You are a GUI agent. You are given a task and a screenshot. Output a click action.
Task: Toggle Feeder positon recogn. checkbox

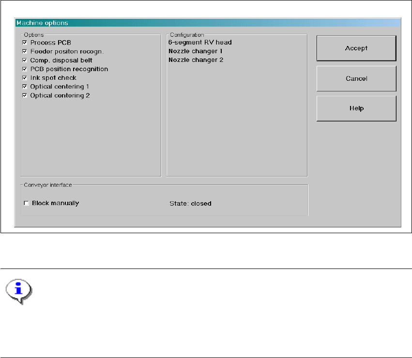25,51
